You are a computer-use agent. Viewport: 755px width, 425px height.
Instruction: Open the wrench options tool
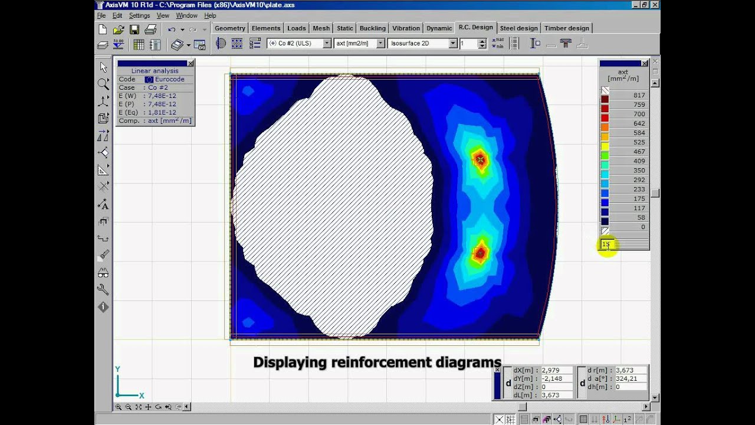(x=104, y=290)
